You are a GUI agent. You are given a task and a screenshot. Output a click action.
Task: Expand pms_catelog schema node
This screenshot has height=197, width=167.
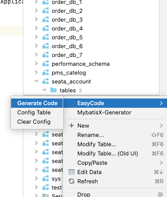point(36,72)
